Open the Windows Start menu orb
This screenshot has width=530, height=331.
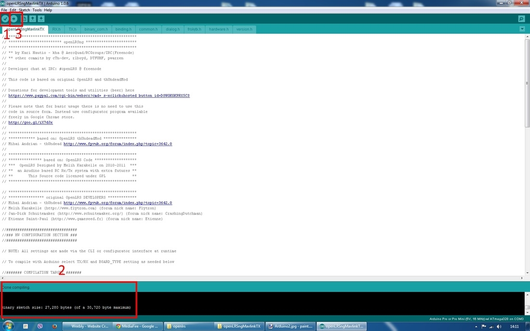coord(9,326)
